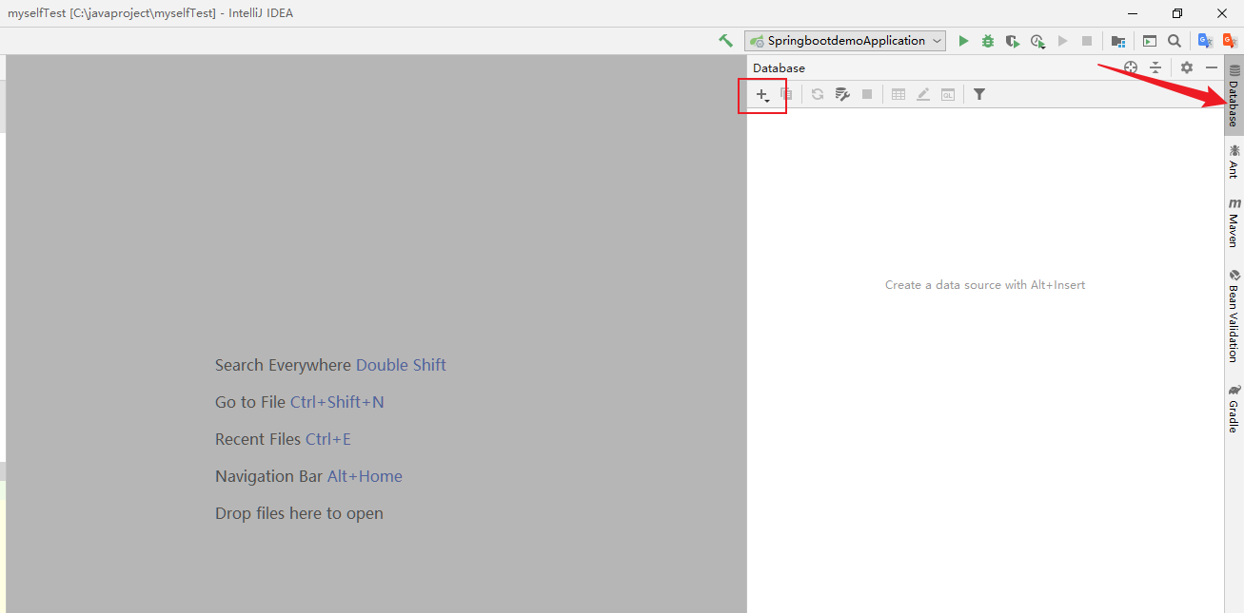This screenshot has height=613, width=1244.
Task: Close the IntelliJ IDEA window
Action: [1222, 13]
